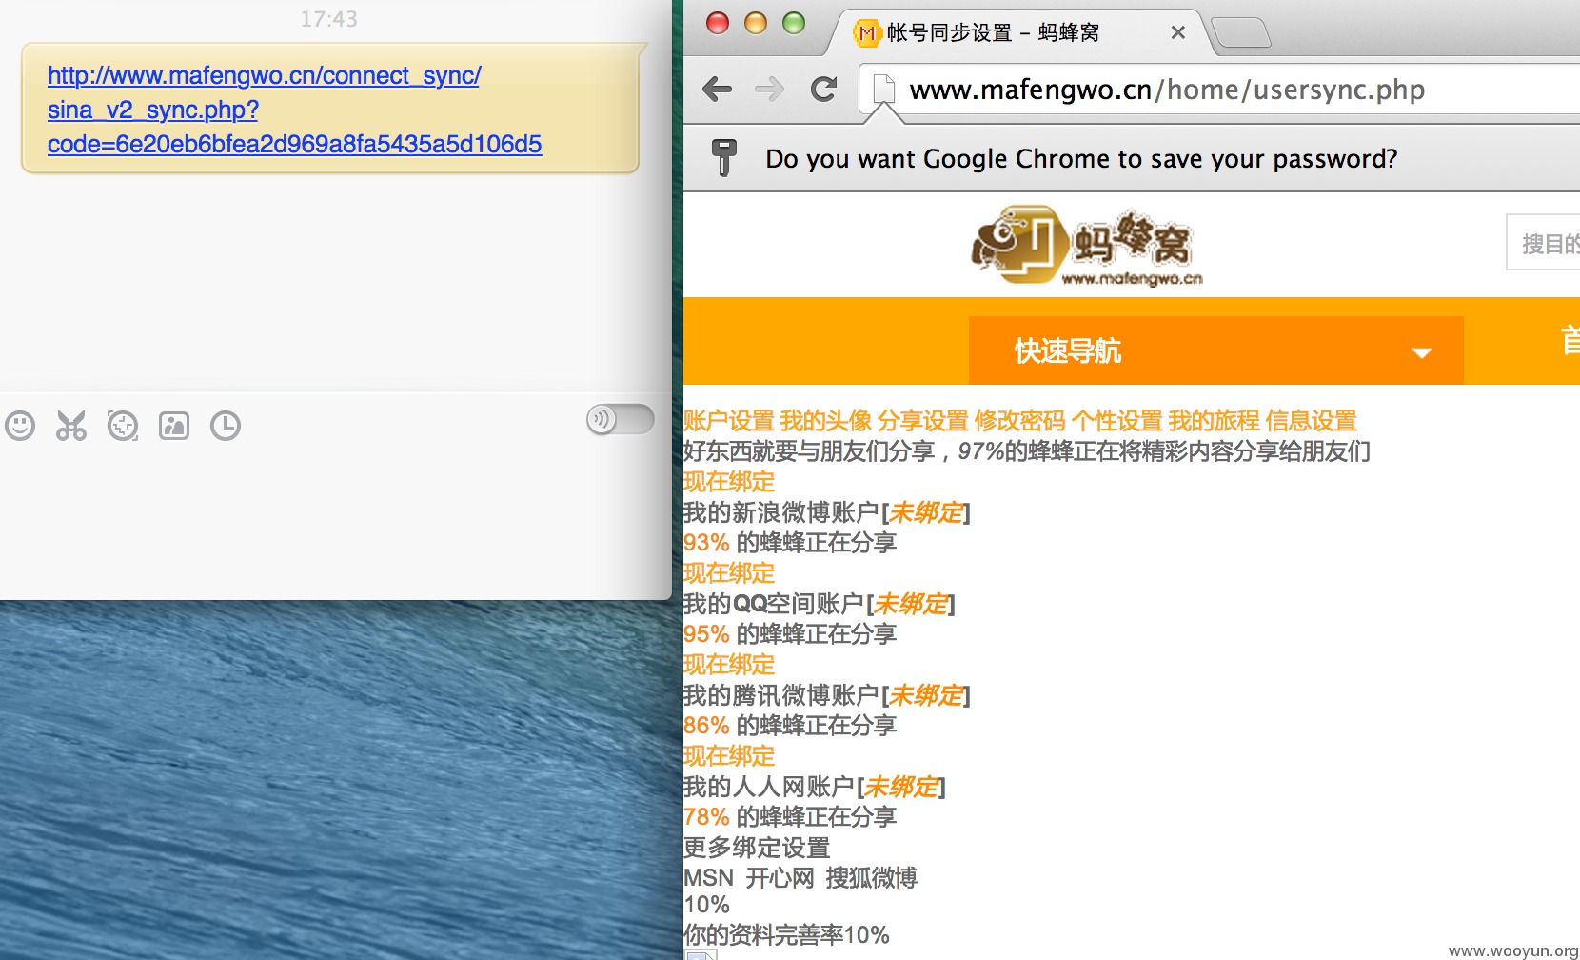
Task: Open 个性设置 link
Action: point(1117,420)
